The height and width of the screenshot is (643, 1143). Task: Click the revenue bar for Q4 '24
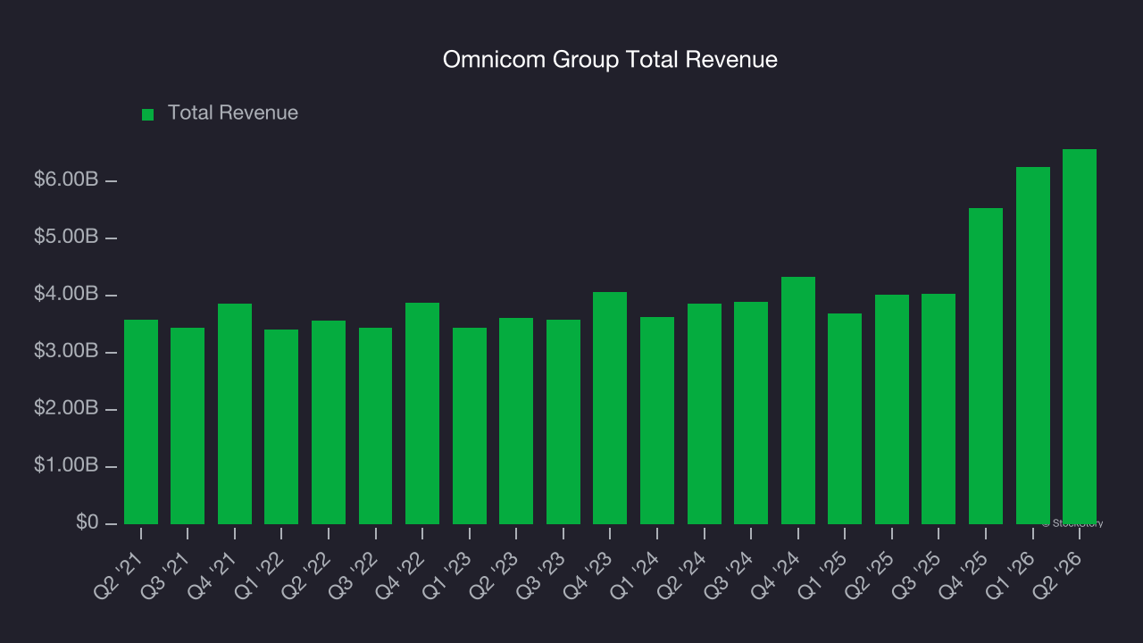pyautogui.click(x=798, y=400)
